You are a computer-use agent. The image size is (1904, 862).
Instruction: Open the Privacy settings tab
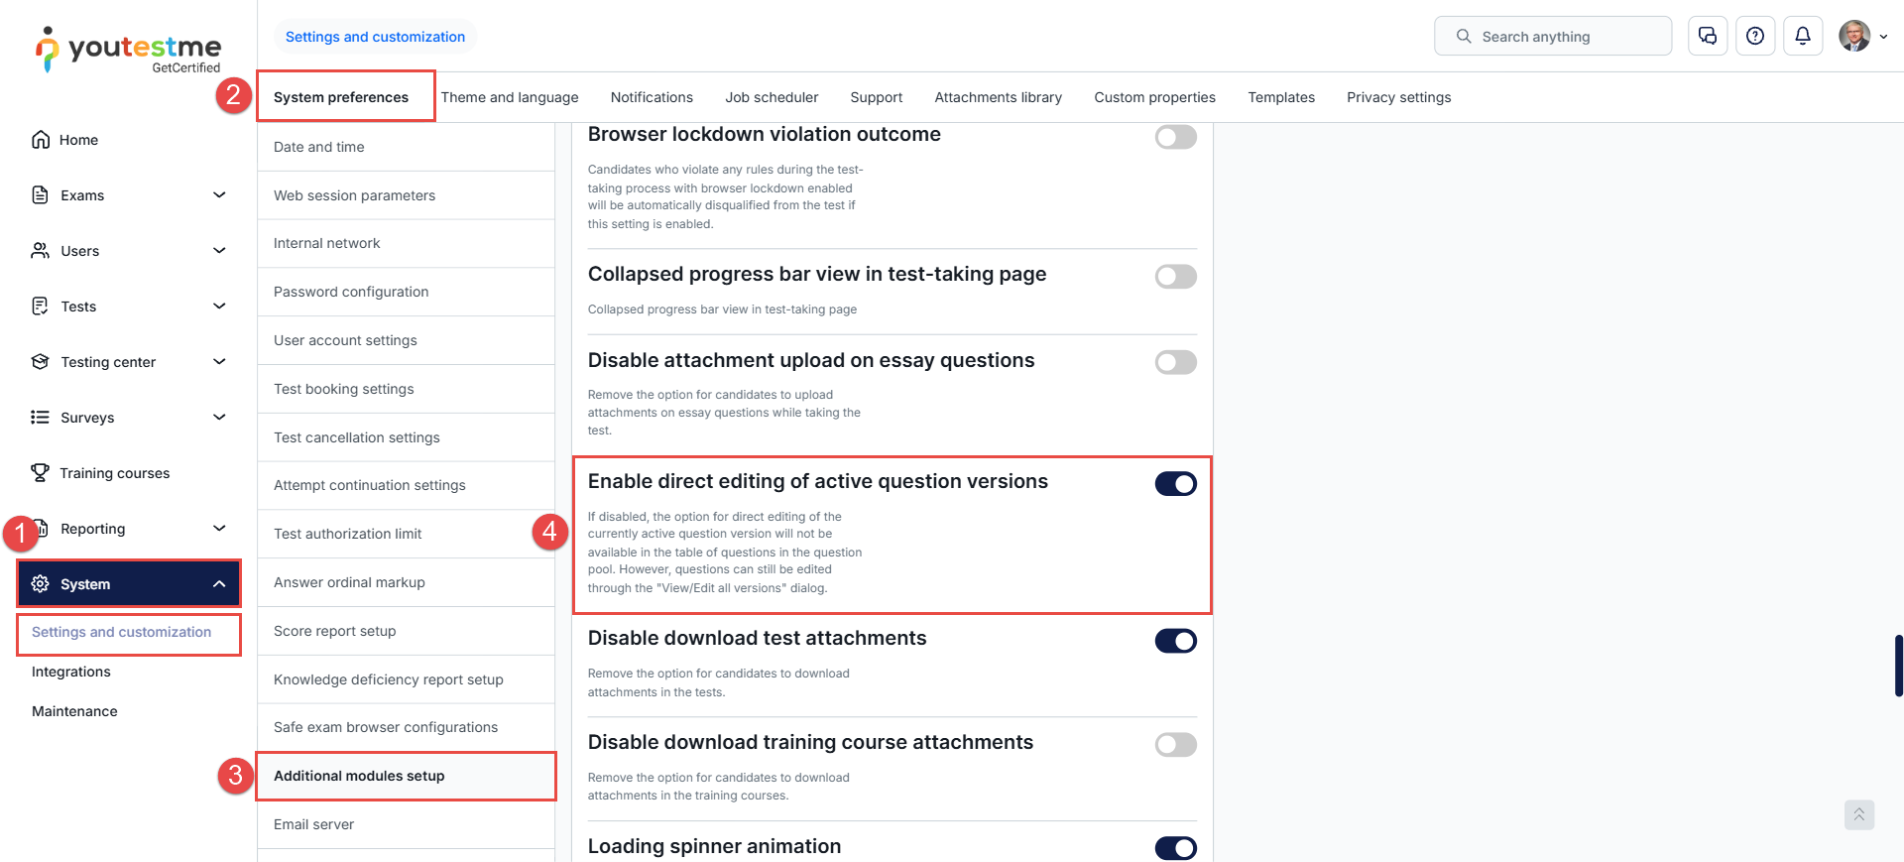tap(1398, 97)
